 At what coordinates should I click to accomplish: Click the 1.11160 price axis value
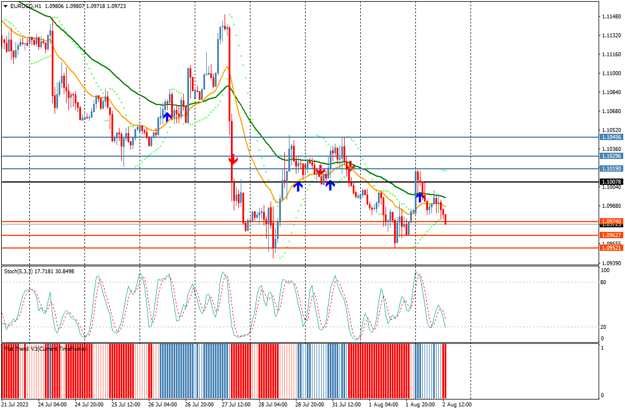(611, 54)
